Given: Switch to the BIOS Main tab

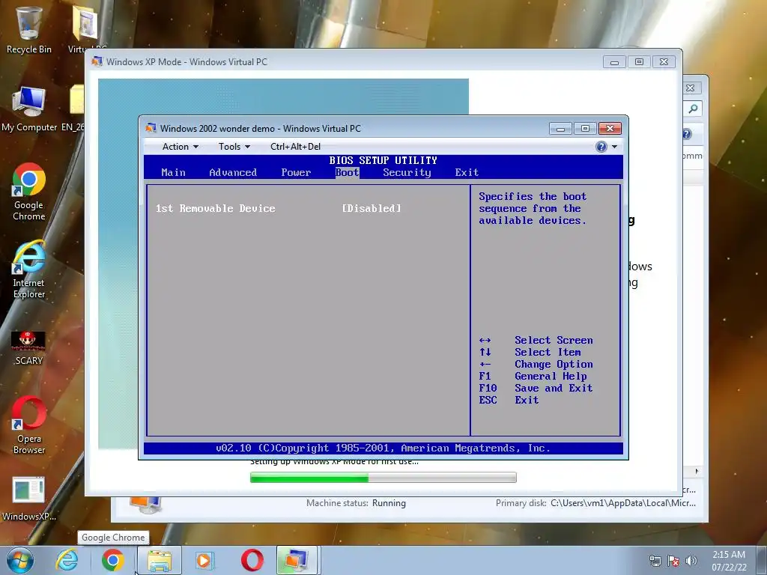Looking at the screenshot, I should (173, 173).
